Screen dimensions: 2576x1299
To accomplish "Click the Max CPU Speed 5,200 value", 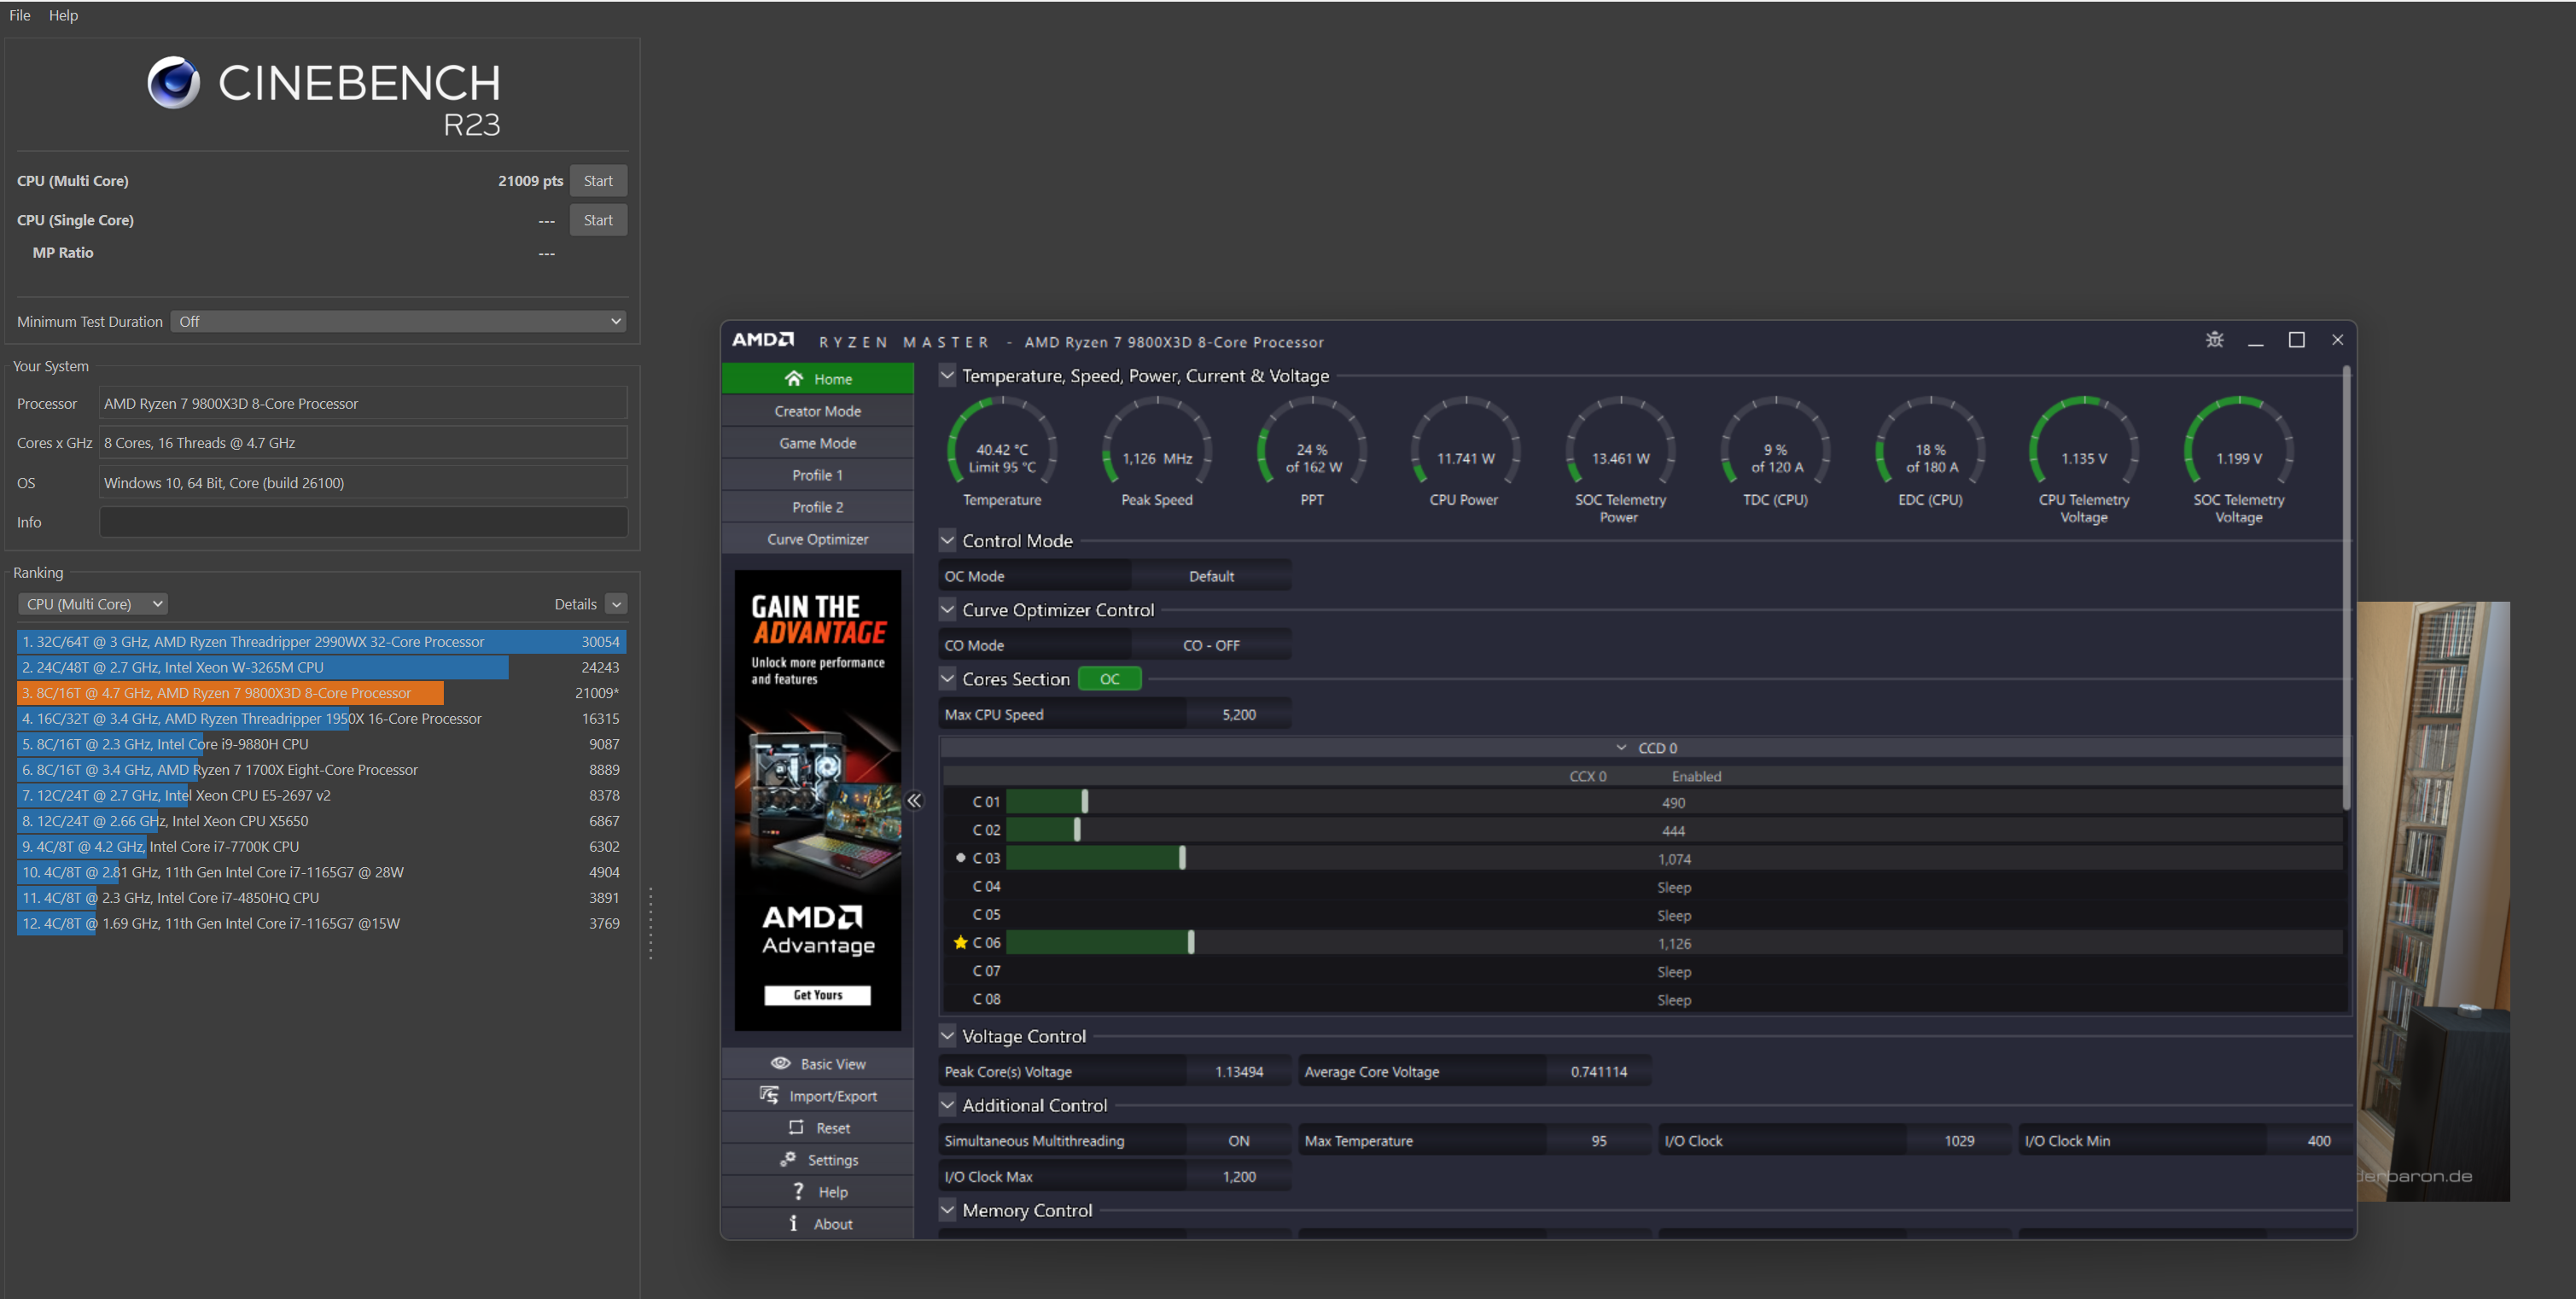I will click(x=1238, y=715).
